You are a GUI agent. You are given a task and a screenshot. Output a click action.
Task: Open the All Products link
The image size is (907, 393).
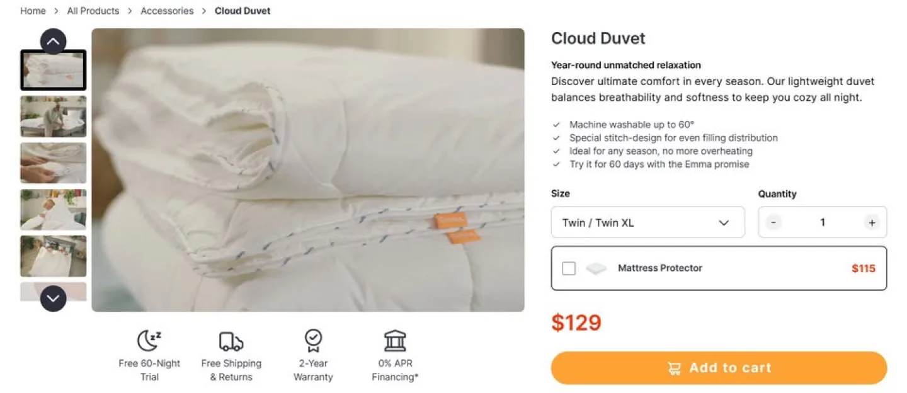93,11
